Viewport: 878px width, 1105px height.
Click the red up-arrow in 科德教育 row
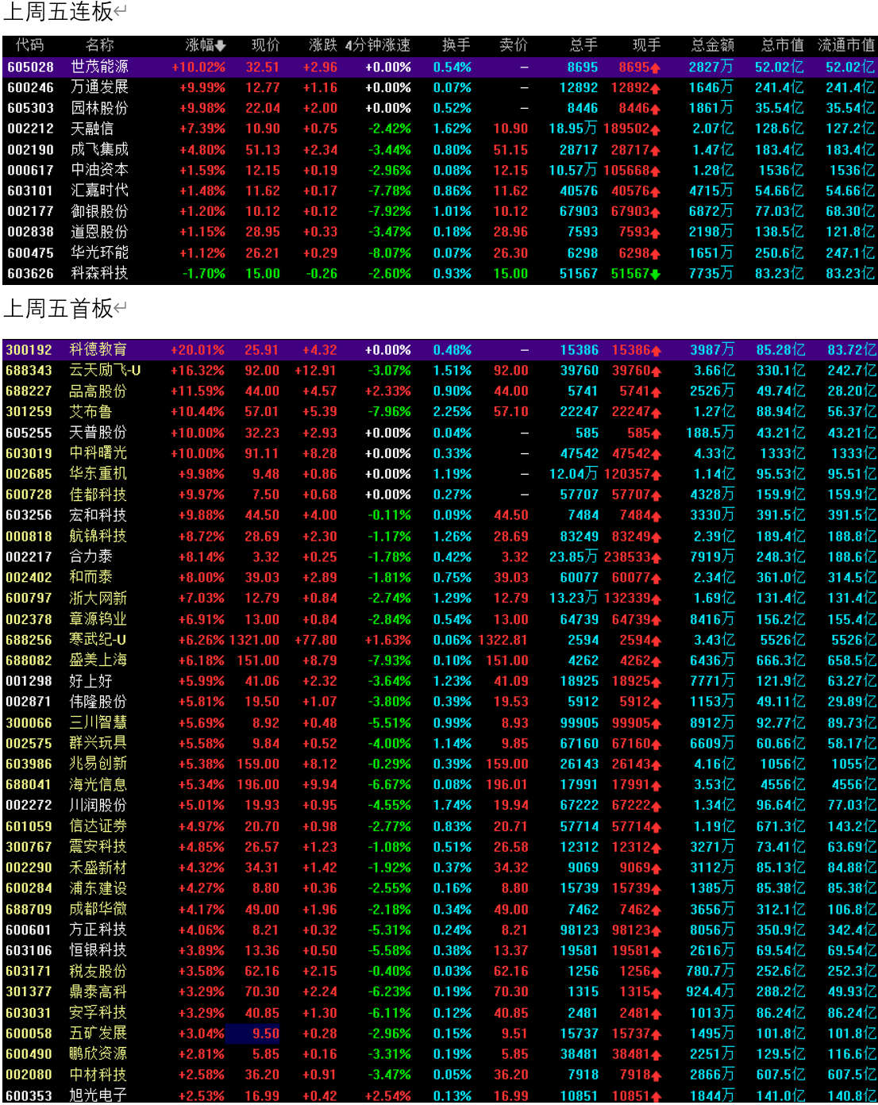[x=657, y=351]
